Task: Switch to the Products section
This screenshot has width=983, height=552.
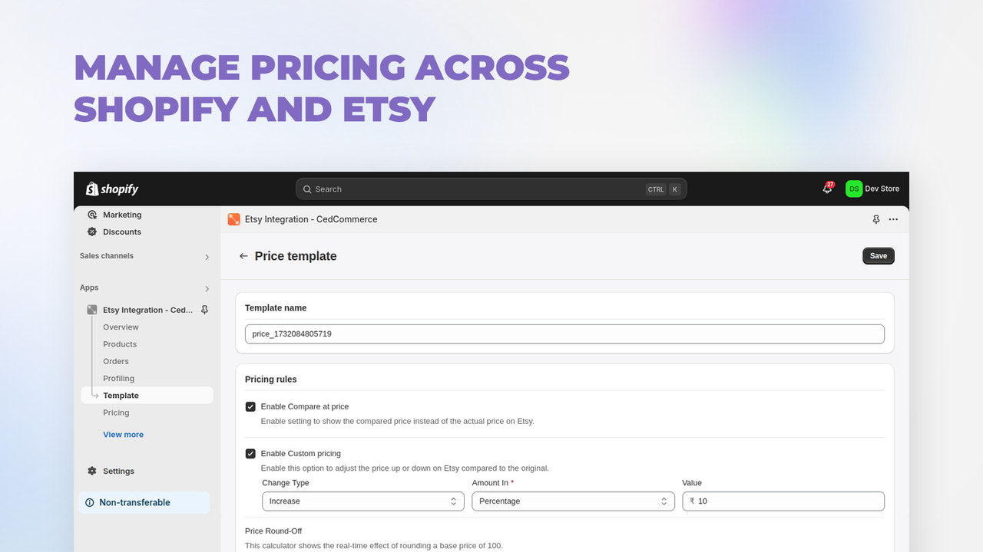Action: point(120,343)
